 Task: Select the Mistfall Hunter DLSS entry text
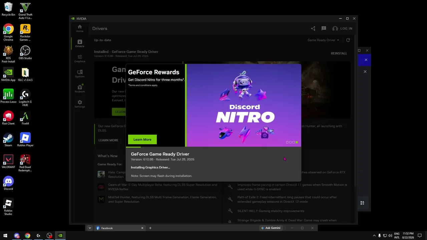[x=162, y=199]
